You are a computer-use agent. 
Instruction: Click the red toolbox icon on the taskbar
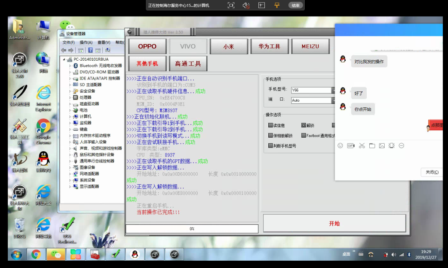[95, 254]
